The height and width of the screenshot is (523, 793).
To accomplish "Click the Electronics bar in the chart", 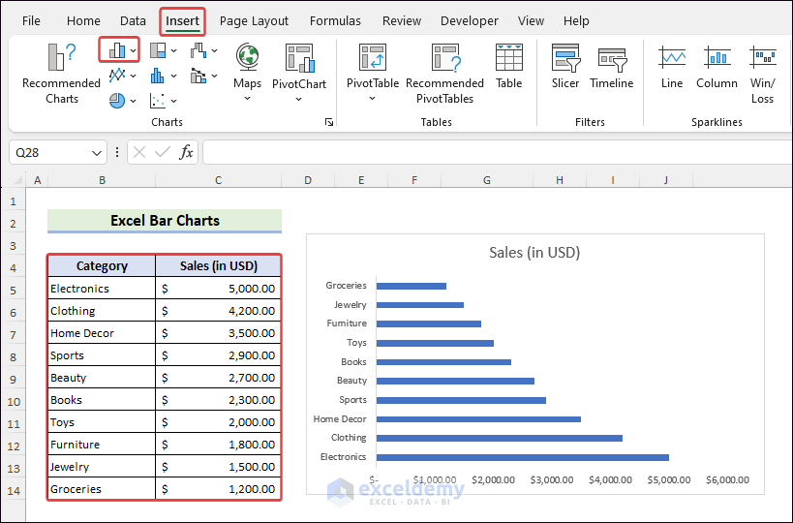I will pos(522,457).
